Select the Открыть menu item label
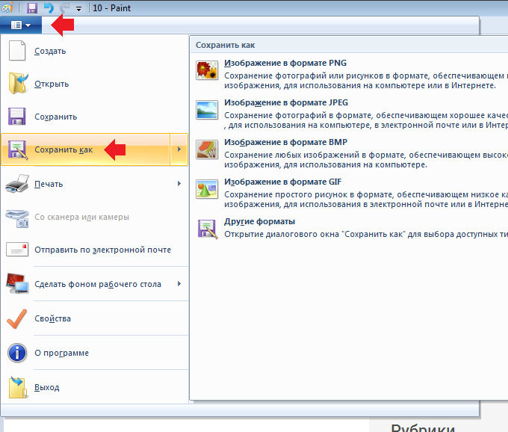508x432 pixels. pyautogui.click(x=52, y=84)
